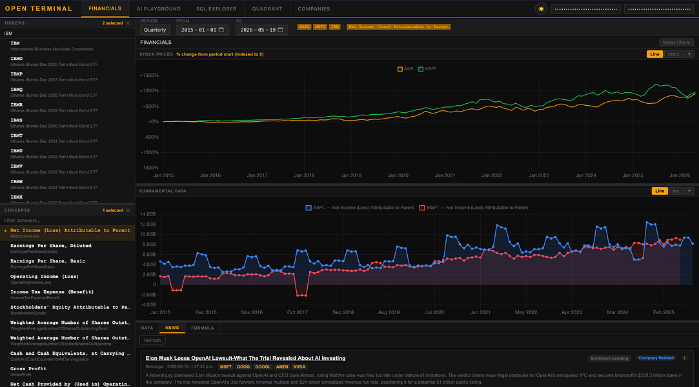Switch to the News tab
Image resolution: width=699 pixels, height=387 pixels.
tap(172, 328)
